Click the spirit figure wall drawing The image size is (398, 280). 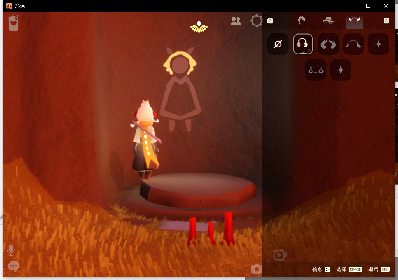(180, 89)
